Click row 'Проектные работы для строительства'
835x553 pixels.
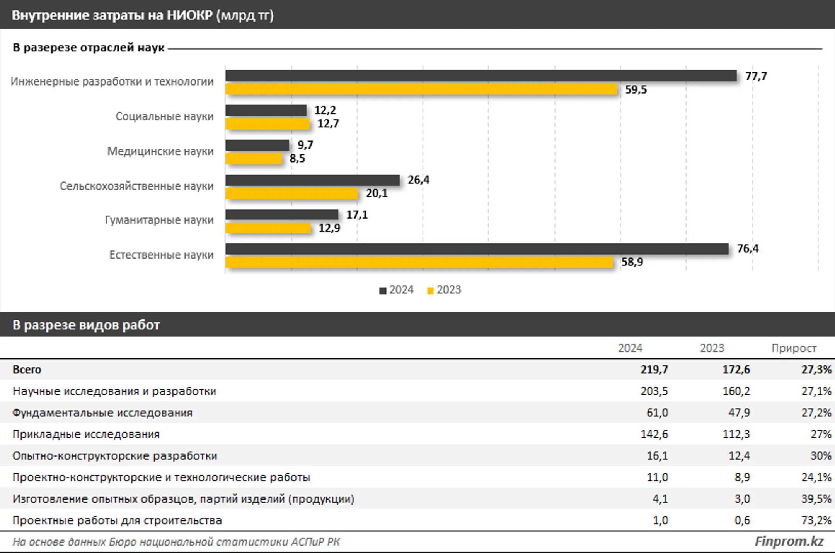point(417,520)
